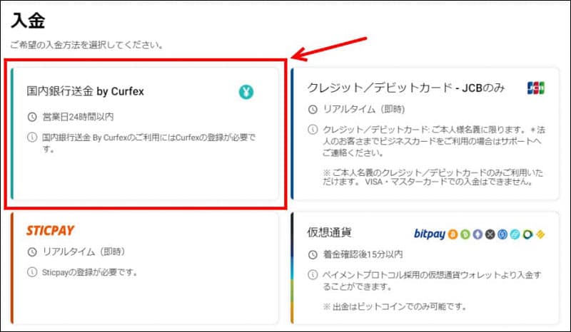Click the JCB card logo

(x=536, y=88)
